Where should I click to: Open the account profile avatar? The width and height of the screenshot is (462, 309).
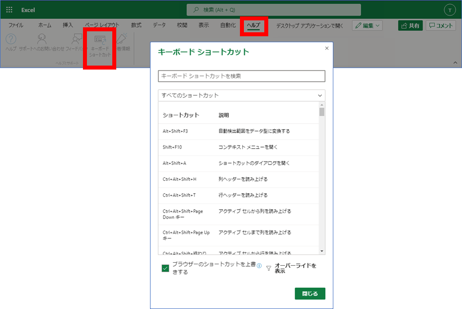click(x=450, y=10)
